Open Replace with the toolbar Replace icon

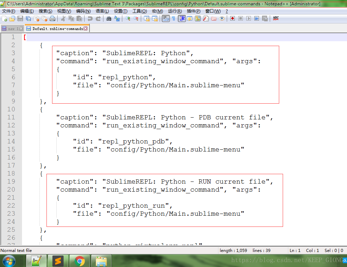pos(117,18)
